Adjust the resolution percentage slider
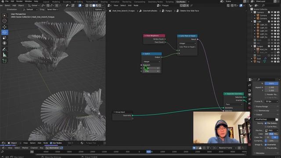 point(271,84)
